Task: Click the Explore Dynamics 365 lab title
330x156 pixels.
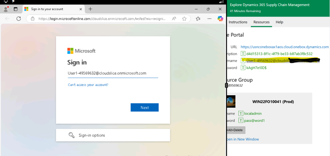Action: tap(270, 5)
